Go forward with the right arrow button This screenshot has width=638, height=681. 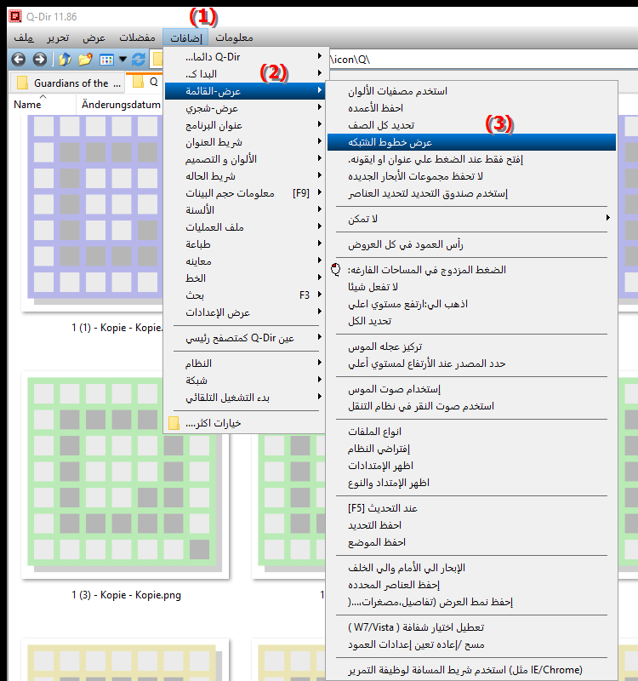tap(39, 59)
